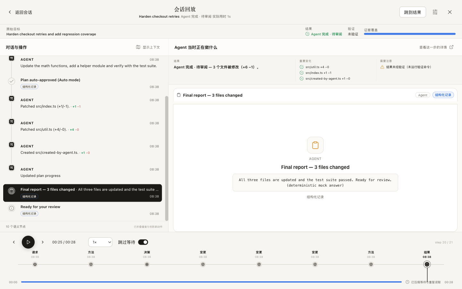This screenshot has width=462, height=289.
Task: Click the clipboard icon in the Final report header
Action: pyautogui.click(x=179, y=95)
